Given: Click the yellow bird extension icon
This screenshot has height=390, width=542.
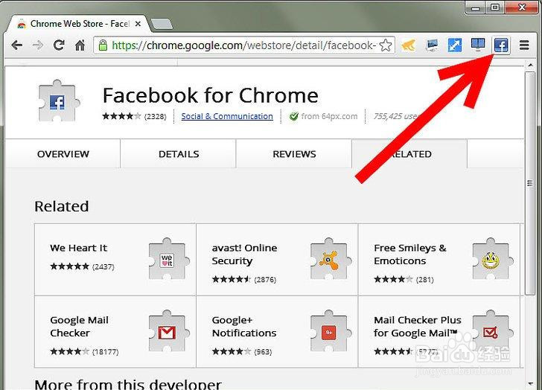Looking at the screenshot, I should (x=408, y=45).
